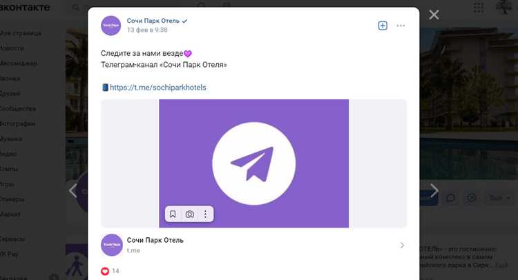
Task: Open Мессенджер in the left sidebar
Action: pos(19,63)
